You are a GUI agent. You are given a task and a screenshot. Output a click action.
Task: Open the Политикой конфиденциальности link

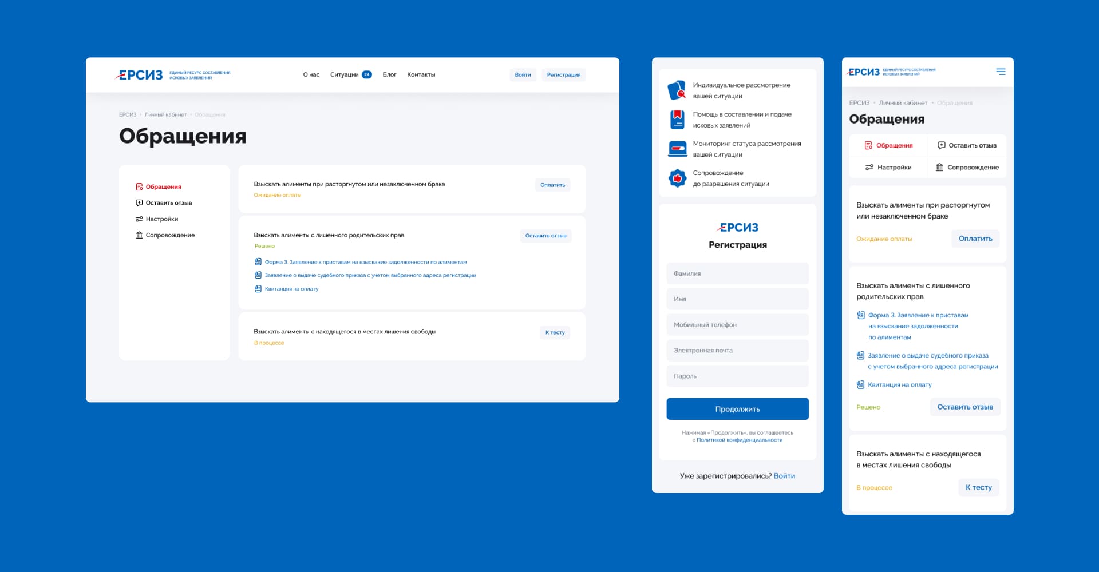(739, 440)
